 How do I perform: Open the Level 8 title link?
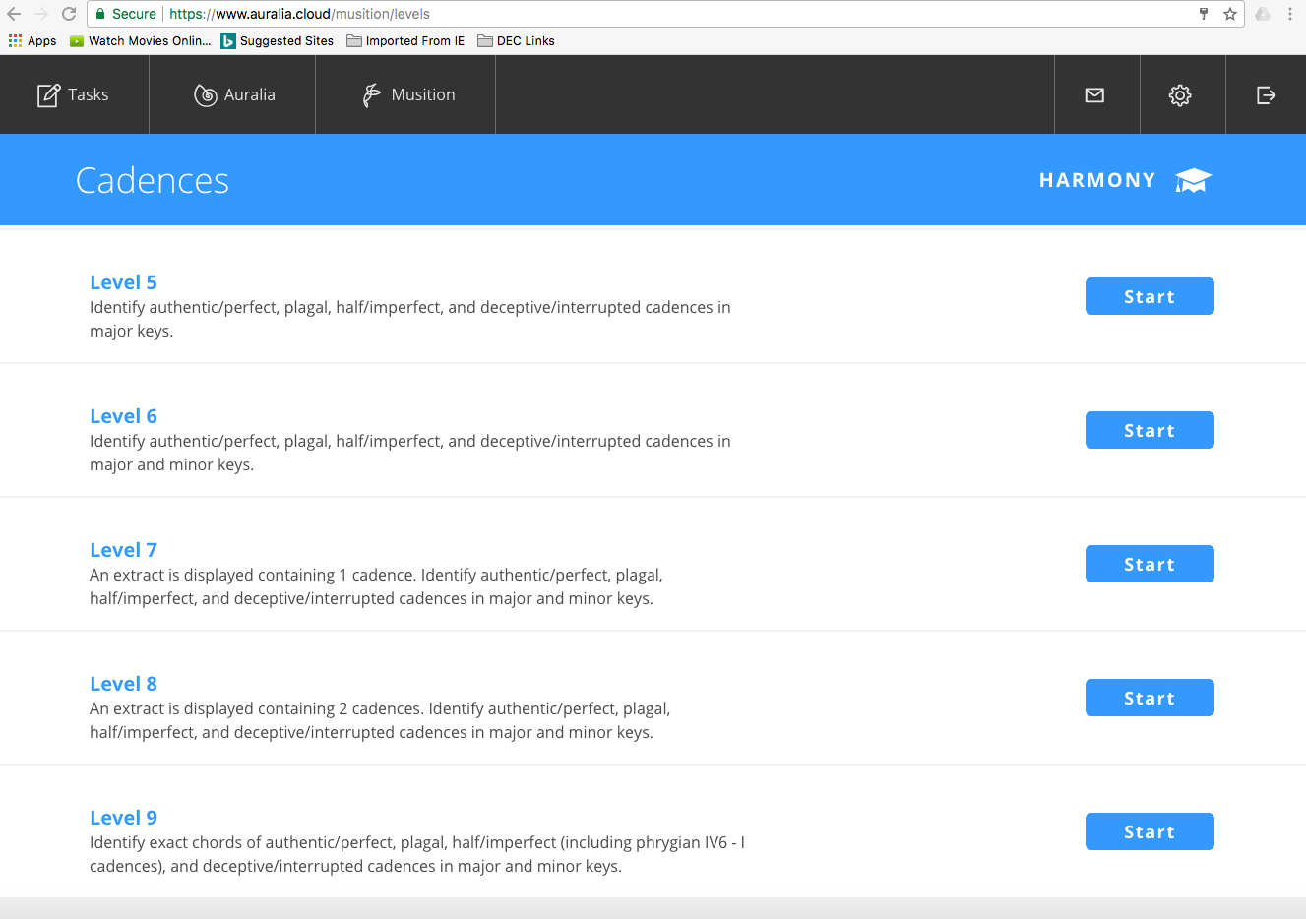pyautogui.click(x=123, y=684)
